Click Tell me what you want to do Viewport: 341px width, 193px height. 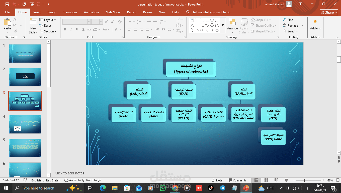click(211, 12)
